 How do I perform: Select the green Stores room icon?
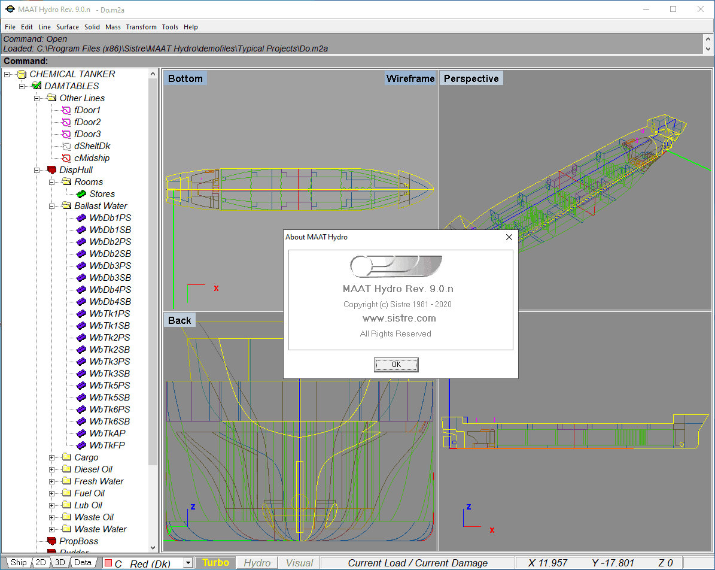pos(81,194)
